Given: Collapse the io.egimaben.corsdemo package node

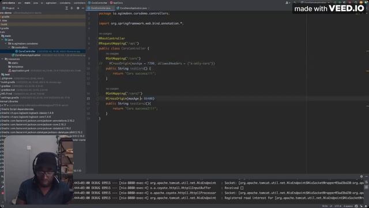Looking at the screenshot, I should [6, 44].
